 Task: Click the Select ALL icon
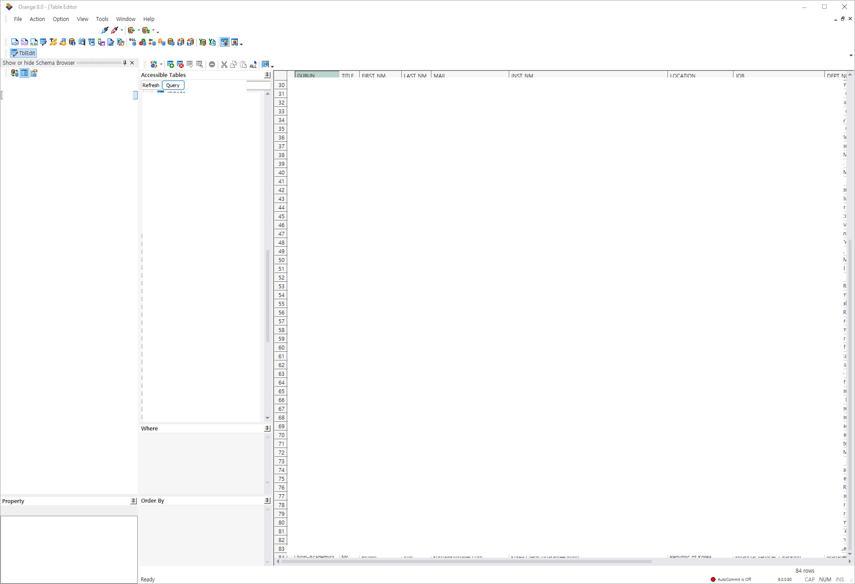click(x=254, y=64)
